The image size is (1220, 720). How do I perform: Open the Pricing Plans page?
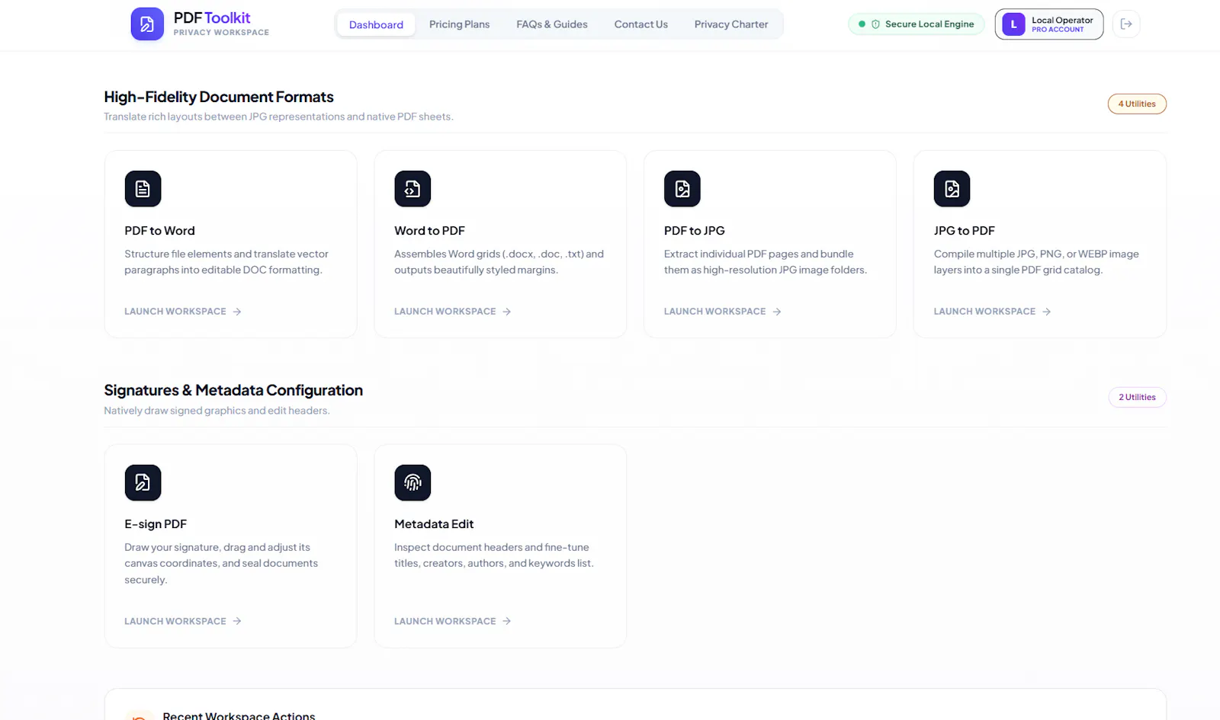(459, 24)
